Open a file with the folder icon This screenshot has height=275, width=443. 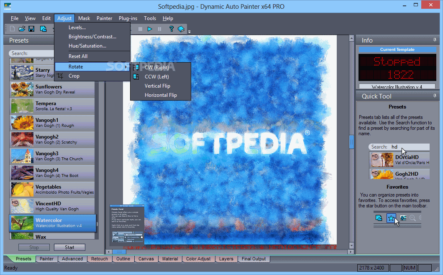point(22,29)
